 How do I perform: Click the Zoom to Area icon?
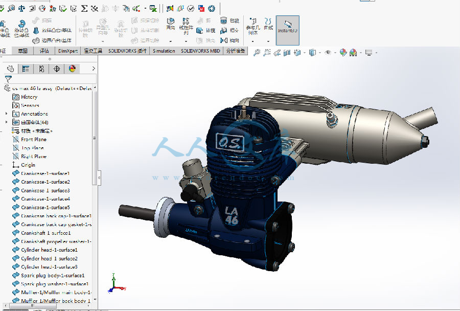[267, 53]
